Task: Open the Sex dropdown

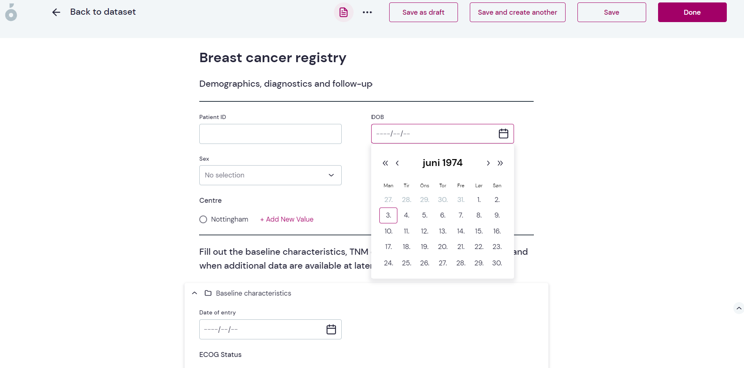Action: [271, 175]
